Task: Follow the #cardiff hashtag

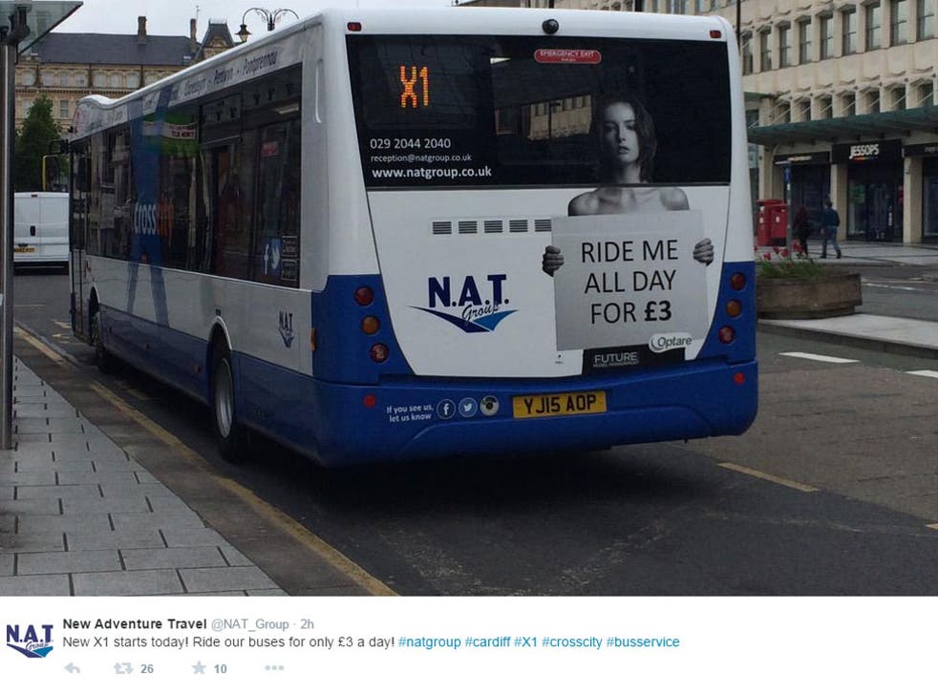Action: pos(487,642)
